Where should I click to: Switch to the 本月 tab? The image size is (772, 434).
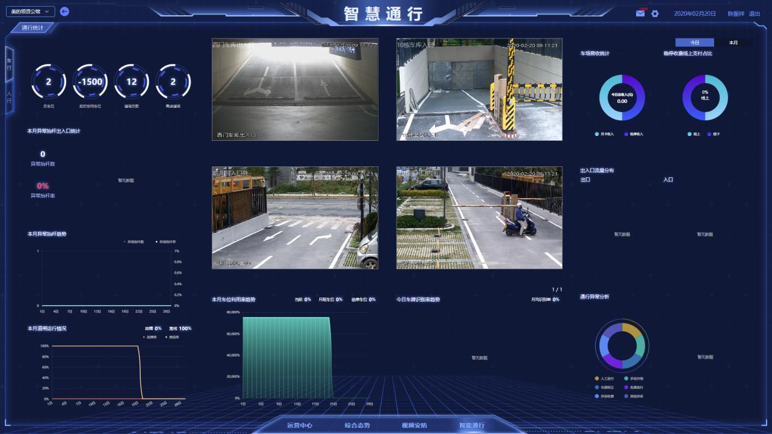tap(733, 43)
